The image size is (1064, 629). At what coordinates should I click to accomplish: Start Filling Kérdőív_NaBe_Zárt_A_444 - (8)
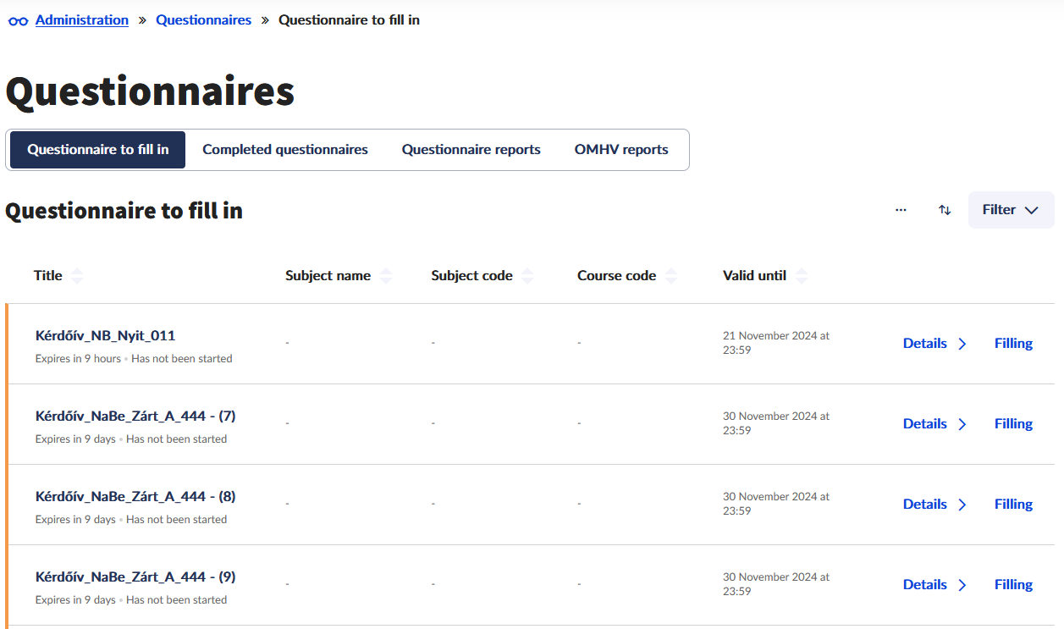click(x=1013, y=505)
